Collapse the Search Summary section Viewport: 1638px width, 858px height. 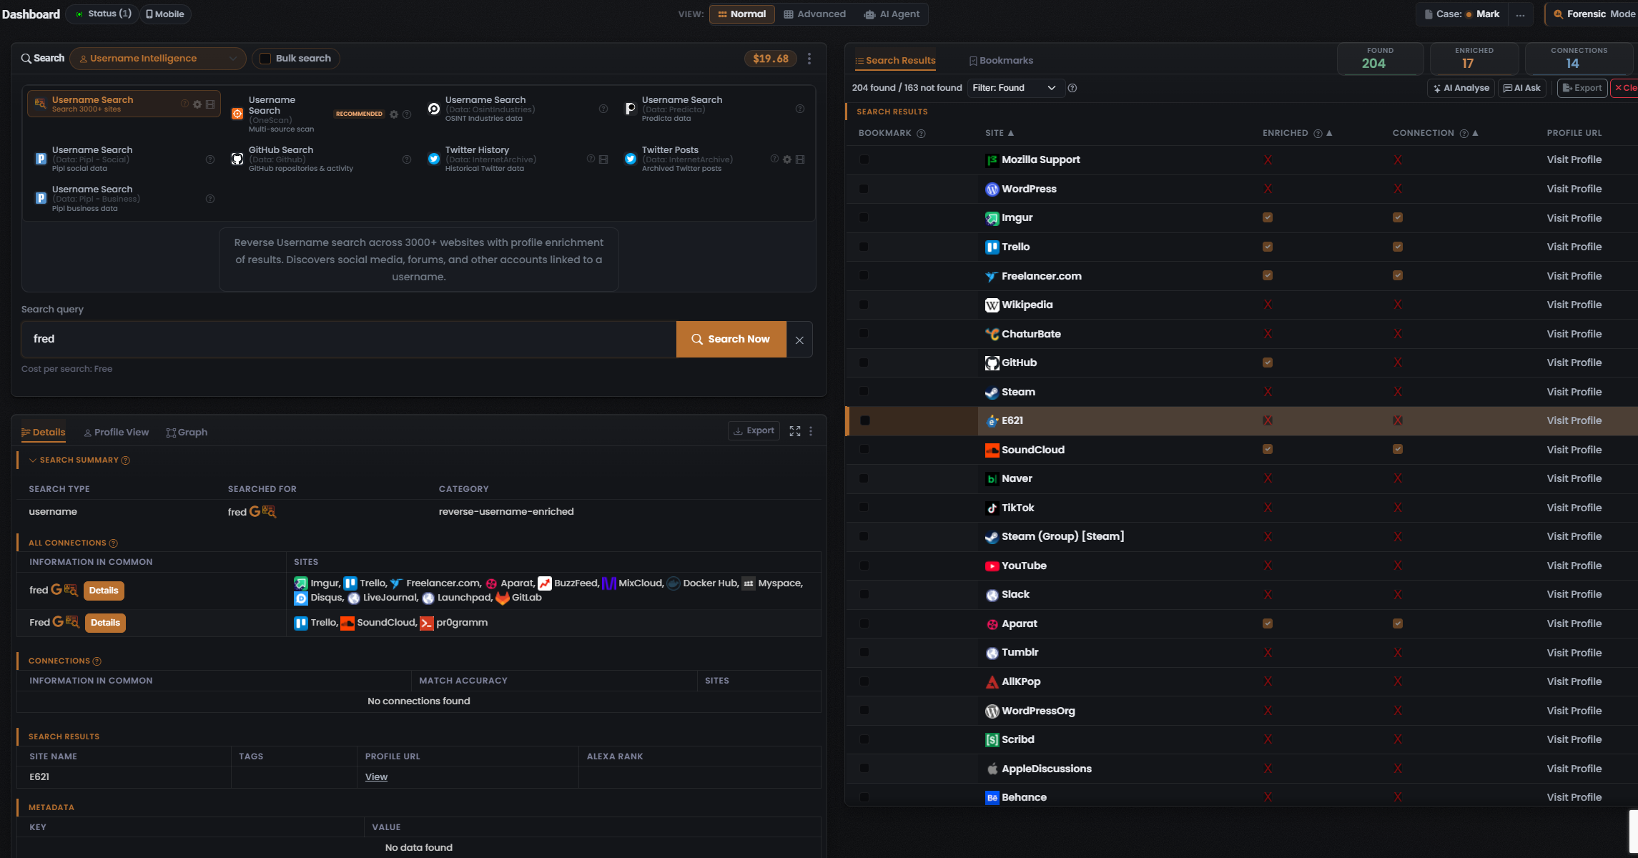(33, 460)
